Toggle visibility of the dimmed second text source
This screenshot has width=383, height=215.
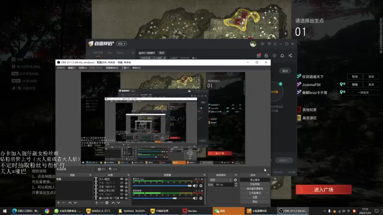click(122, 183)
